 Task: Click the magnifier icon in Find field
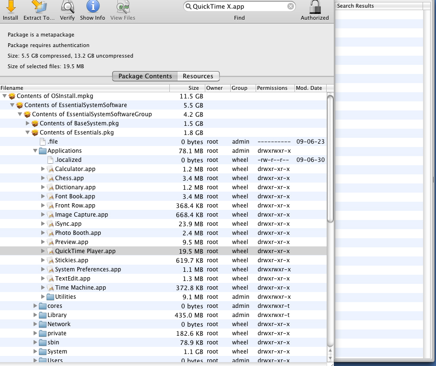click(188, 6)
